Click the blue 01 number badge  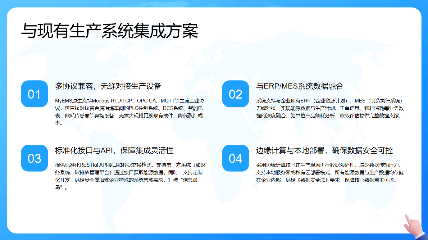[x=34, y=94]
